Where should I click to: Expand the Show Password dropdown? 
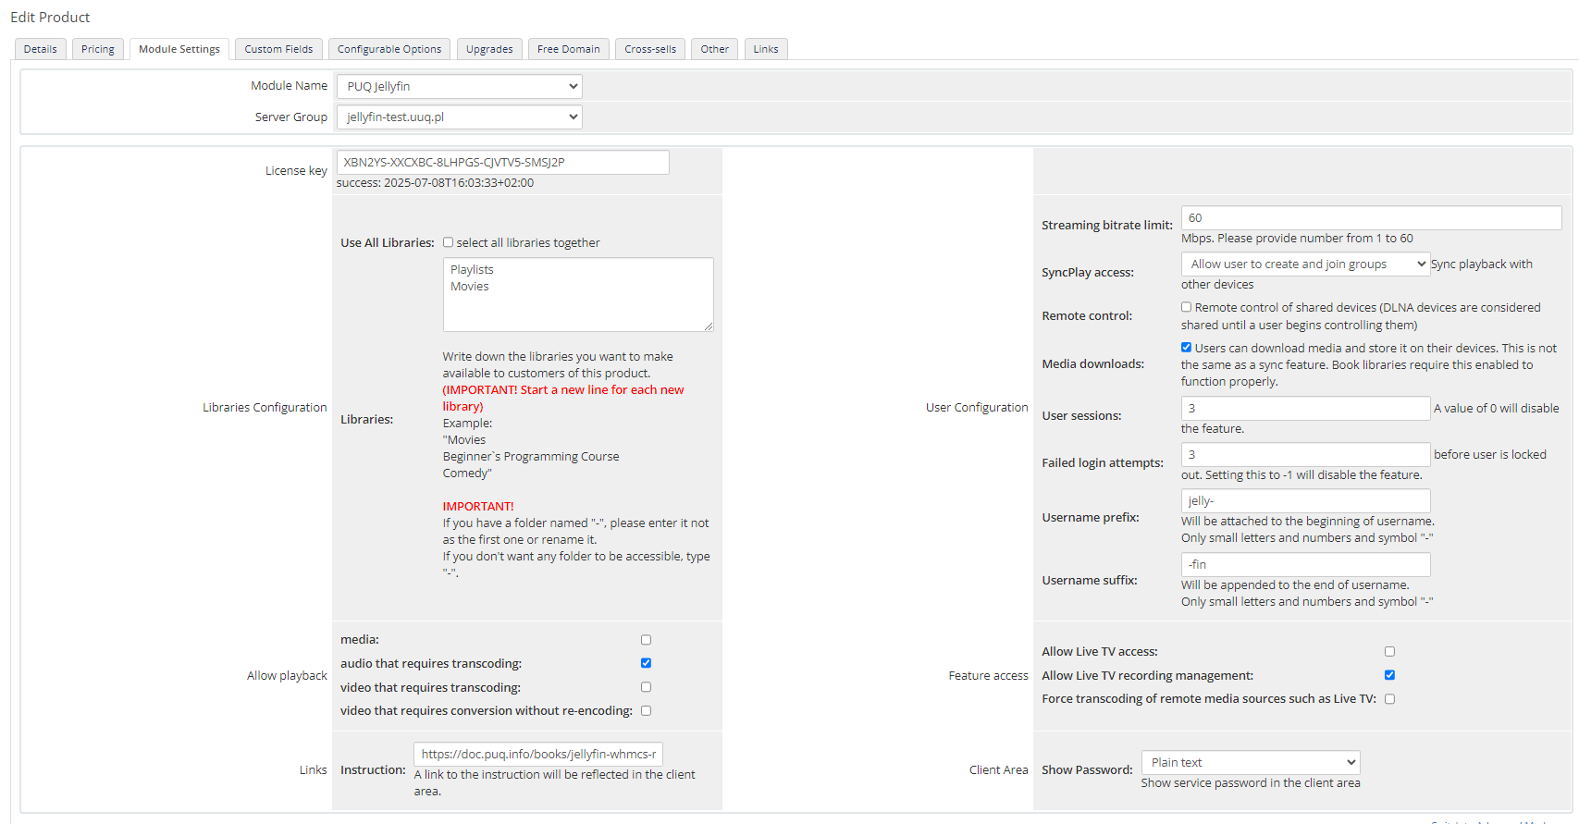tap(1251, 762)
